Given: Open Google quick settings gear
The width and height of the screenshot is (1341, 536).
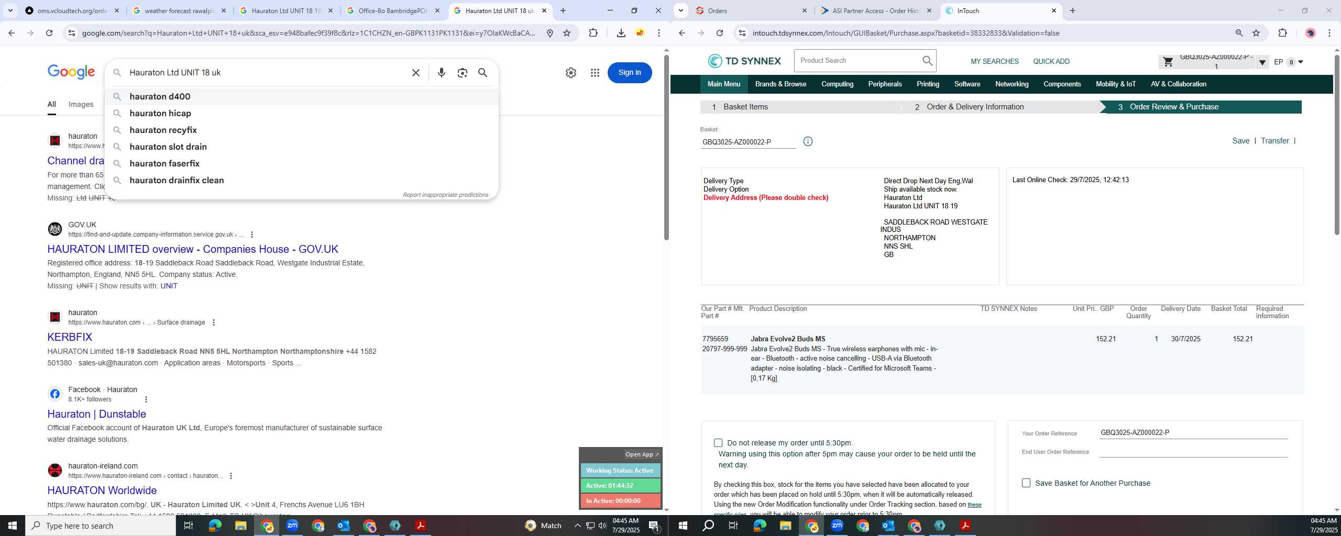Looking at the screenshot, I should (x=571, y=73).
